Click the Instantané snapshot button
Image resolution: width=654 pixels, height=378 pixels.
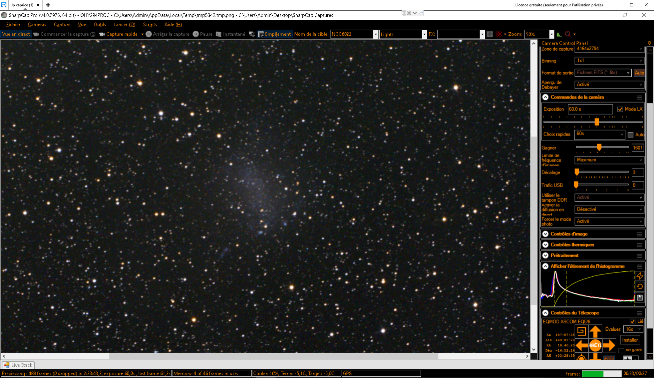[231, 34]
